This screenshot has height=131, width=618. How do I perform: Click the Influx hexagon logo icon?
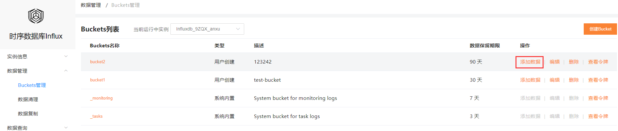coord(36,16)
